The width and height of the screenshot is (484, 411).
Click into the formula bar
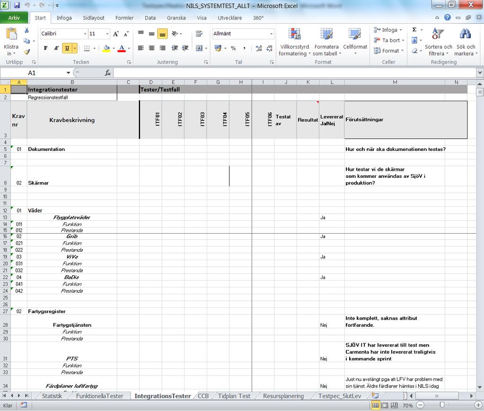[295, 73]
